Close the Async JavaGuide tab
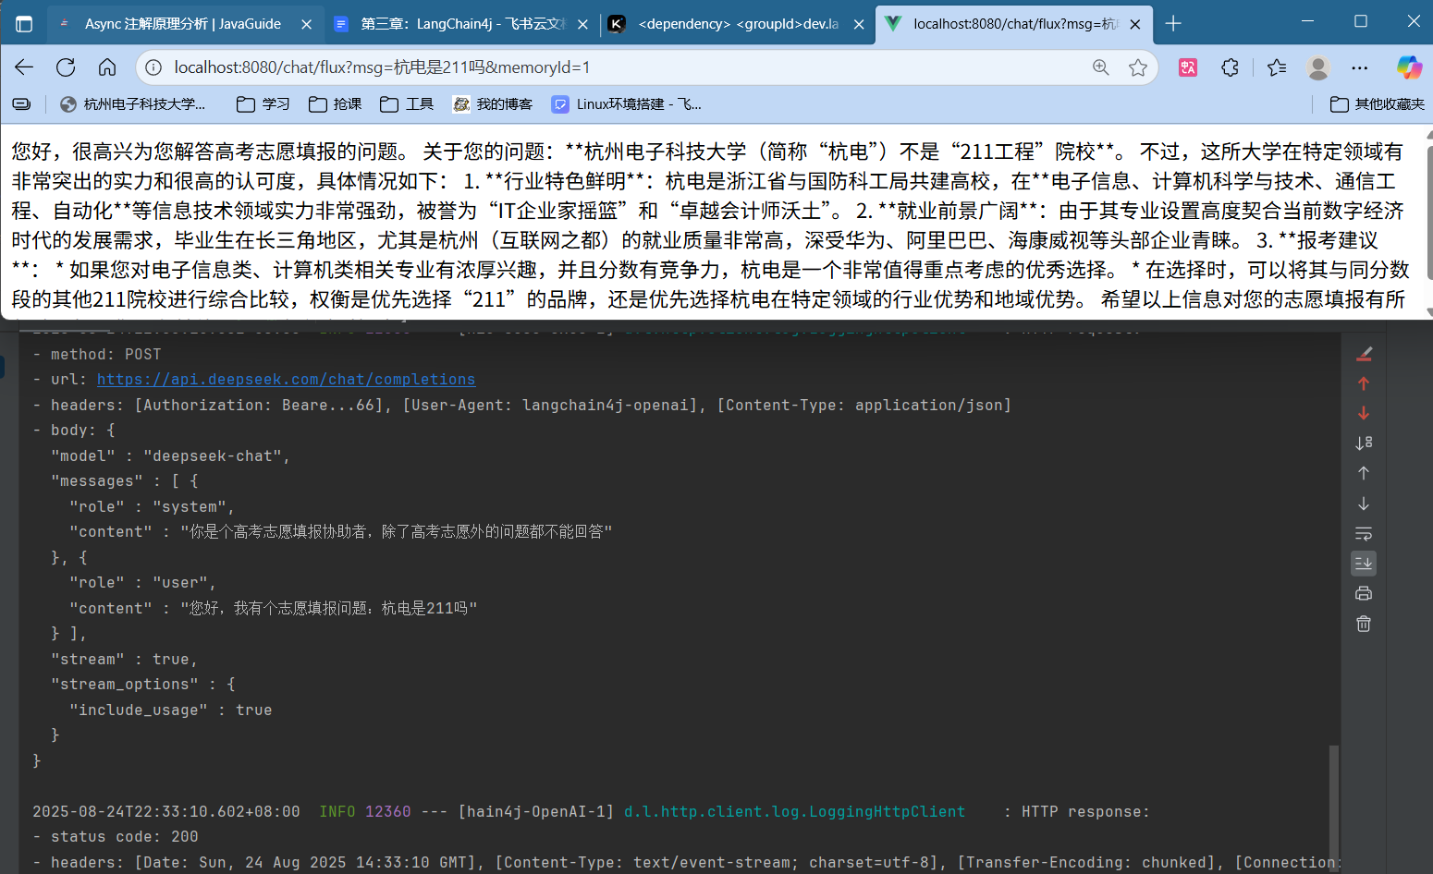1433x874 pixels. (307, 25)
